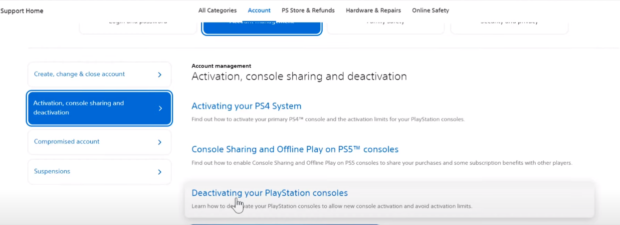Open Create, change & close account section
This screenshot has height=225, width=620.
pos(99,74)
